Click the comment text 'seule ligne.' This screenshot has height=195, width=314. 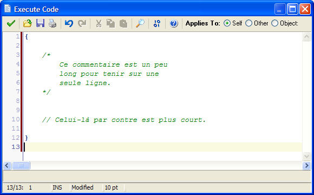[85, 83]
